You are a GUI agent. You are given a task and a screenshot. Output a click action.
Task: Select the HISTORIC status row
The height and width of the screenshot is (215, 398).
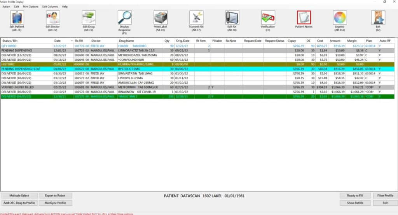coord(197,64)
